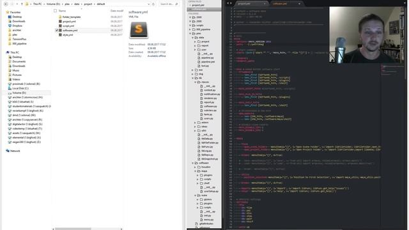Click the Explorer search box
The height and width of the screenshot is (230, 409).
point(169,4)
